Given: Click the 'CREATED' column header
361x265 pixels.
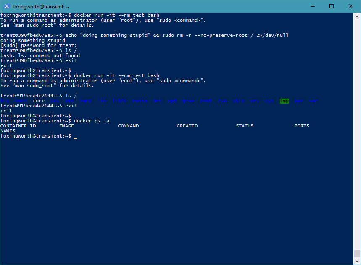Looking at the screenshot, I should point(187,126).
